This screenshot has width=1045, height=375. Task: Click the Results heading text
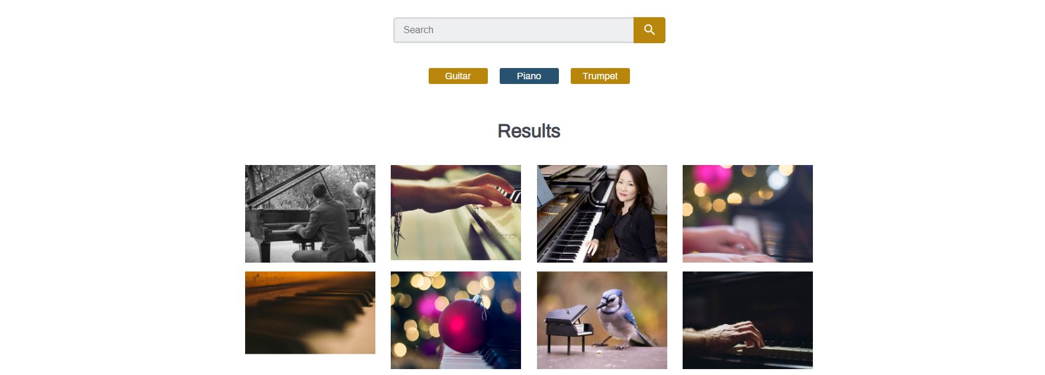click(x=529, y=131)
